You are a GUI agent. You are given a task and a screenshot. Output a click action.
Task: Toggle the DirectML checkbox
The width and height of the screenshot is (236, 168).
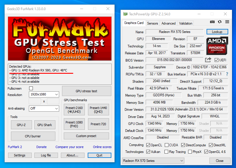point(211,145)
